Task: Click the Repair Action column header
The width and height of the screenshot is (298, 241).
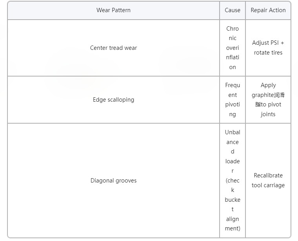Action: tap(268, 10)
